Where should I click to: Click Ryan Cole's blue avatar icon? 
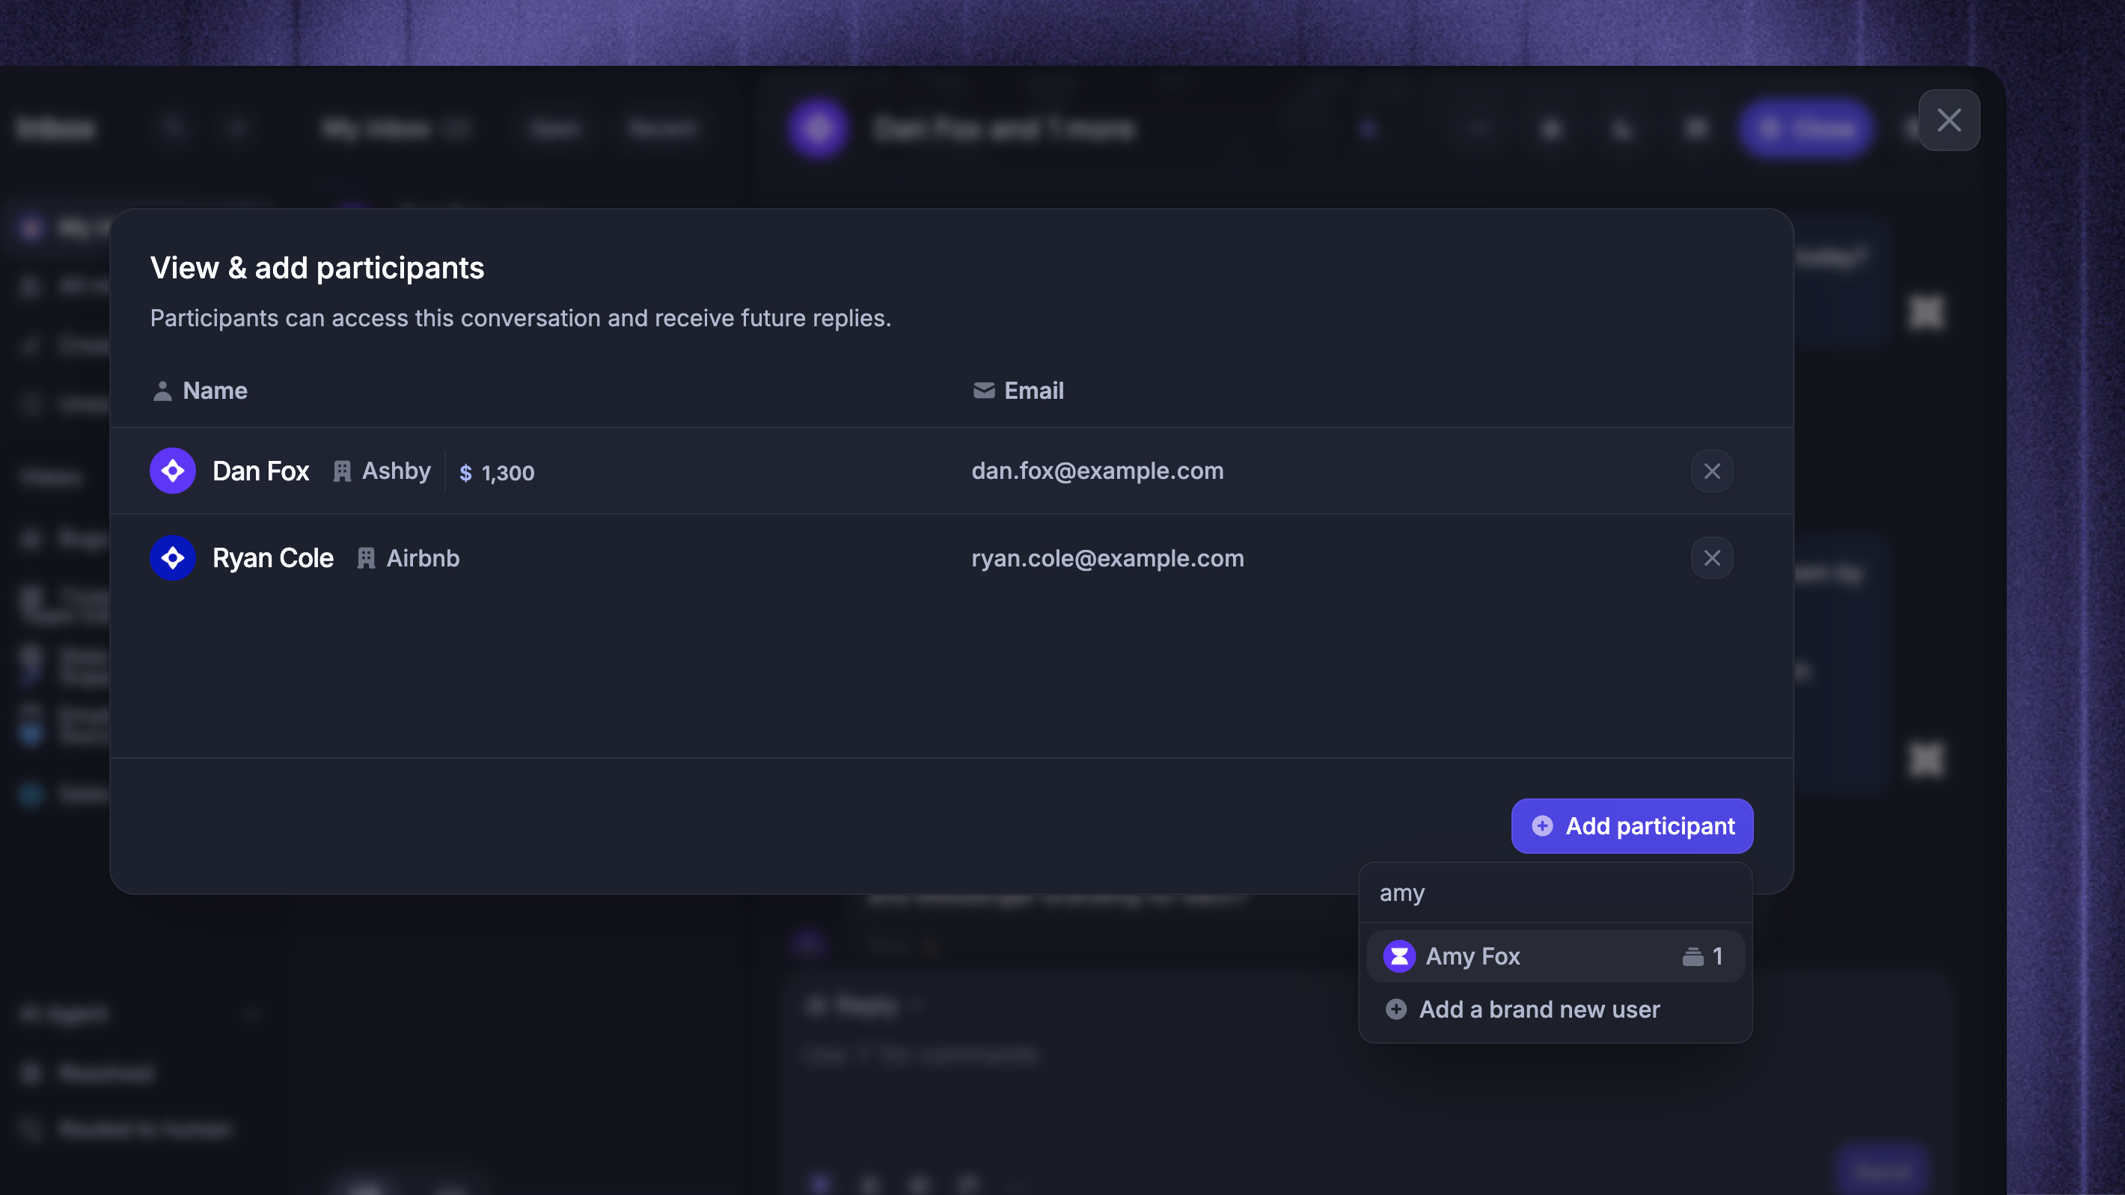coord(172,558)
